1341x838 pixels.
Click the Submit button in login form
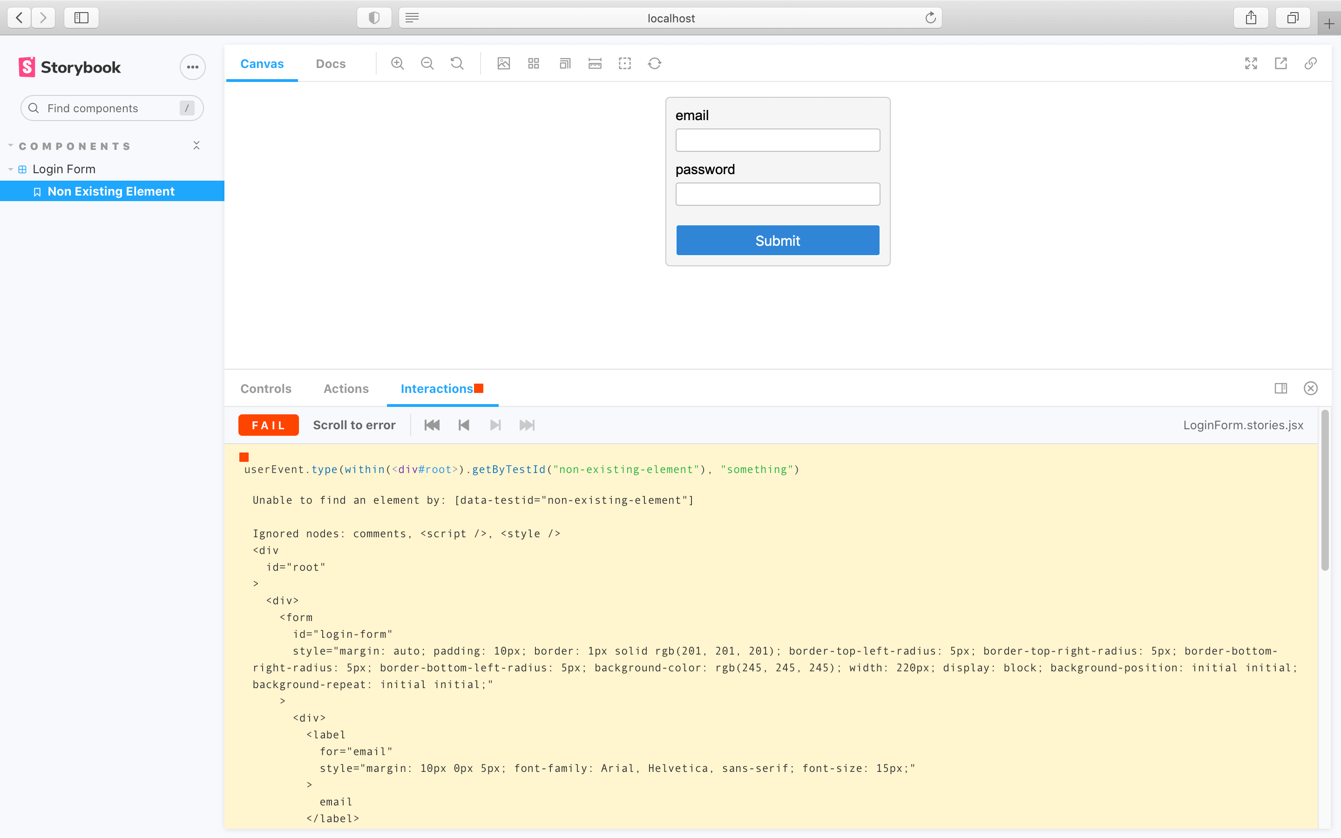coord(778,240)
